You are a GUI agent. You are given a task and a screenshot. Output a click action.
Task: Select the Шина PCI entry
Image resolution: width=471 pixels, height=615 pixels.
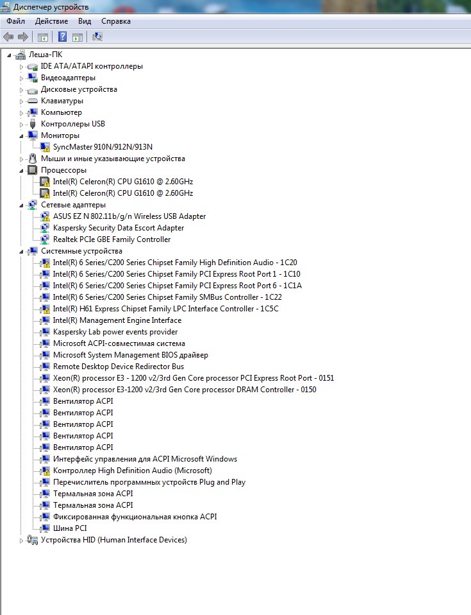pos(70,528)
